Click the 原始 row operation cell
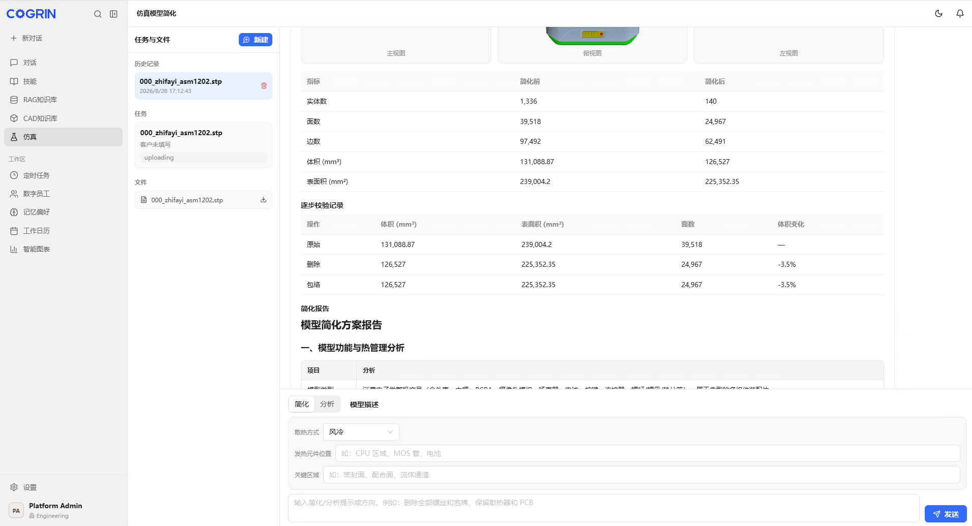 pos(313,244)
